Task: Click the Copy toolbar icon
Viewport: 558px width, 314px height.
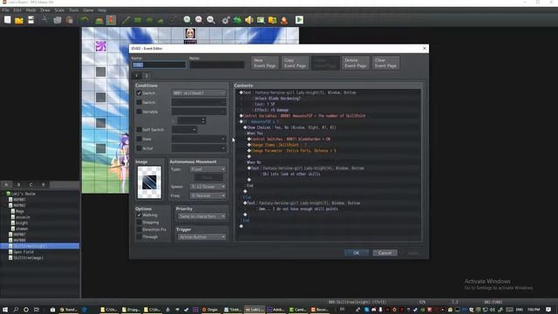Action: 58,20
